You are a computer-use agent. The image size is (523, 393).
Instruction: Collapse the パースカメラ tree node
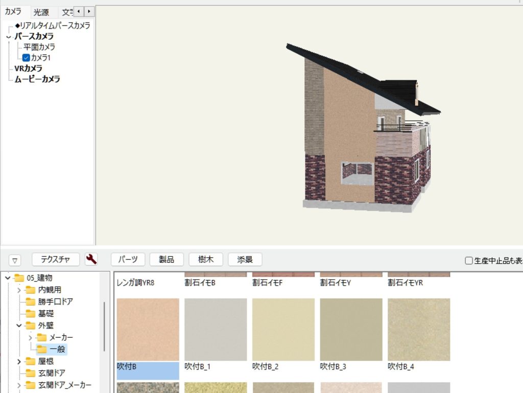[8, 37]
